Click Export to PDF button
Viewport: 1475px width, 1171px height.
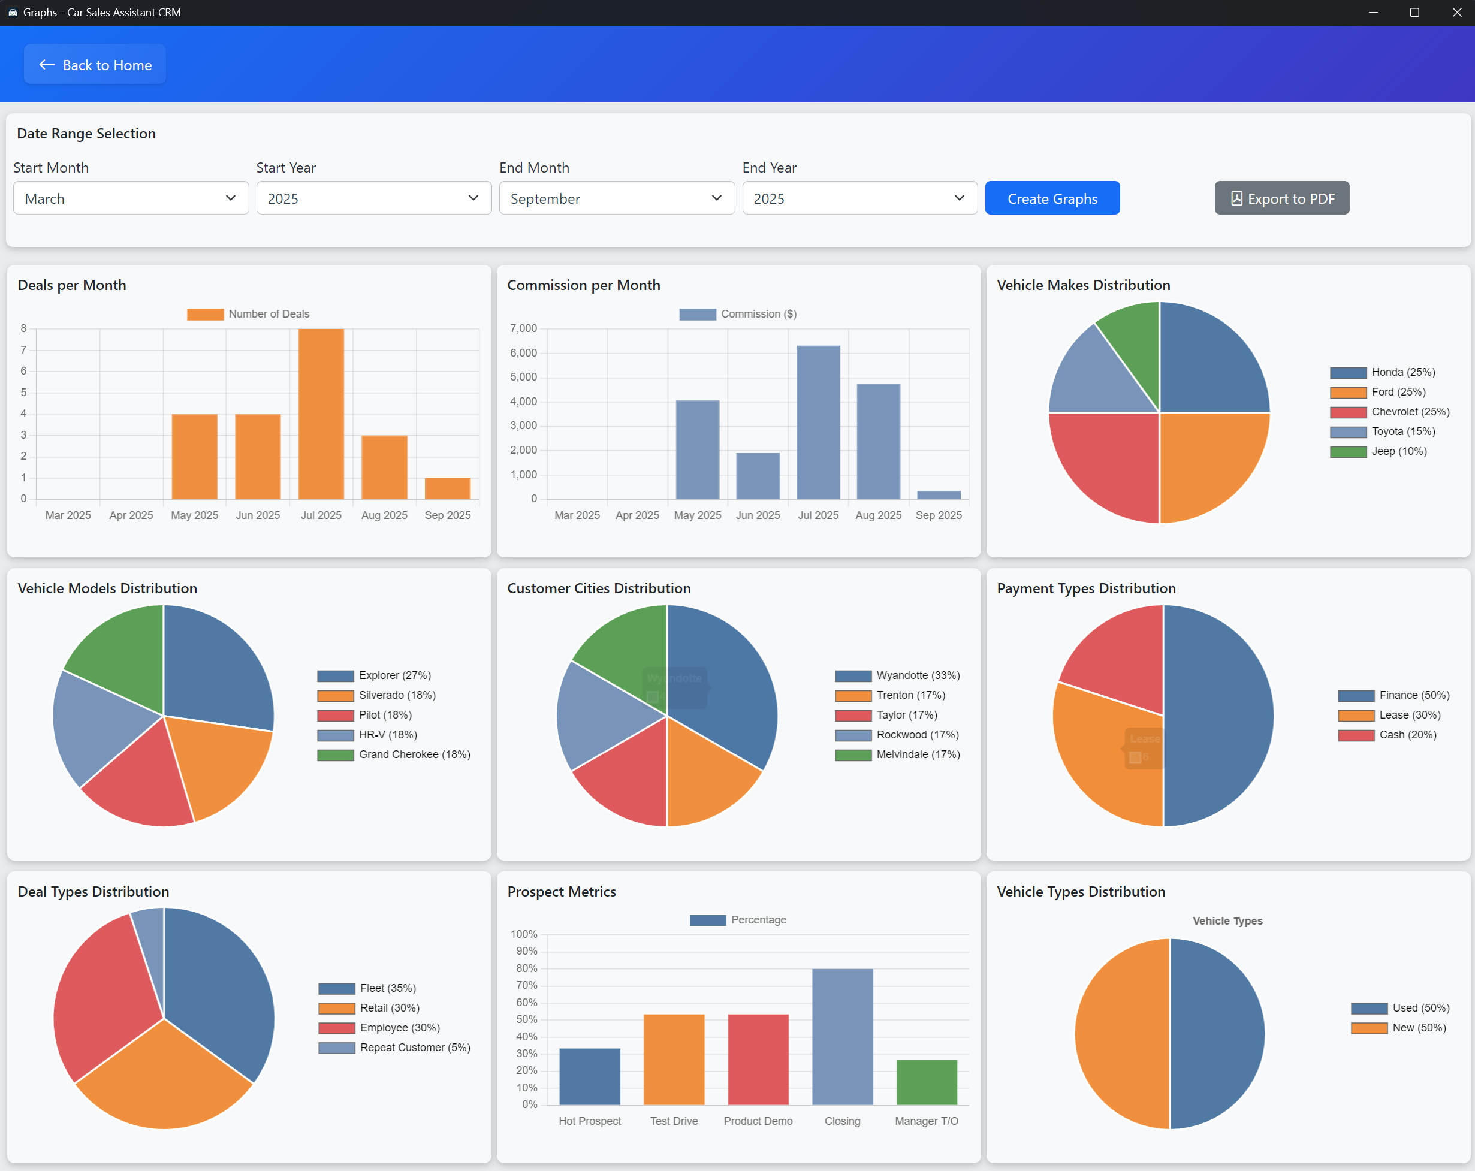click(x=1281, y=198)
